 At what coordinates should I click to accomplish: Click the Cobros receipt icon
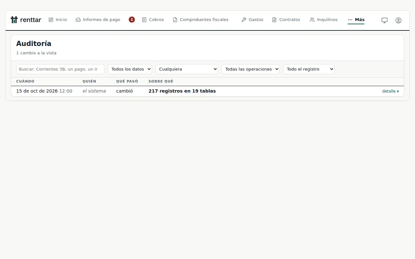click(144, 20)
